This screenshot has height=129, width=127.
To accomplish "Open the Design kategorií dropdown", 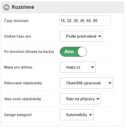I will (x=77, y=115).
